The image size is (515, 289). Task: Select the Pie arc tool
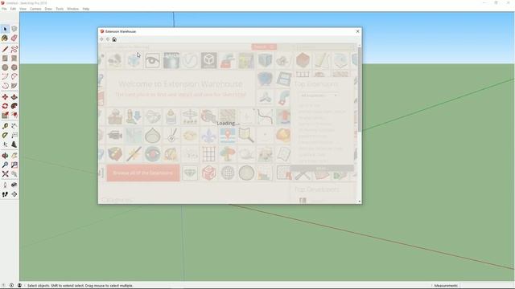pos(14,86)
